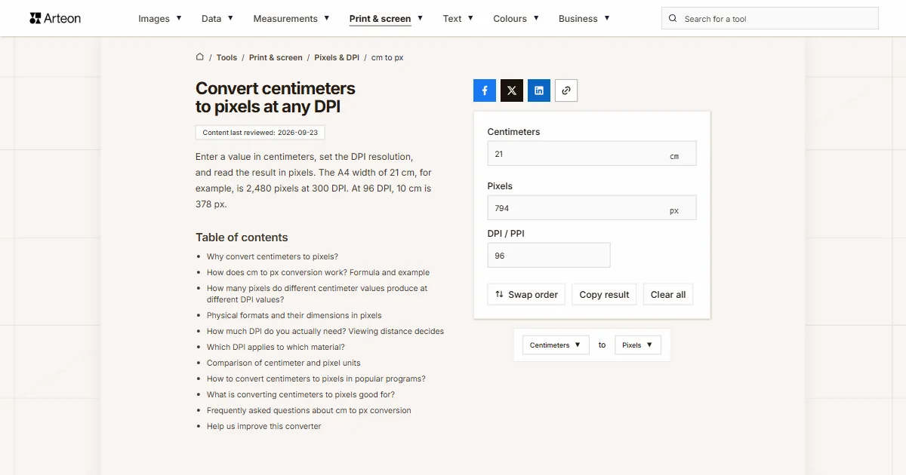Focus the Pixels input field

pos(592,208)
